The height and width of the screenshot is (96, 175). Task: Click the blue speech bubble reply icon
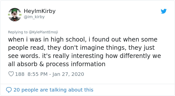(9, 90)
